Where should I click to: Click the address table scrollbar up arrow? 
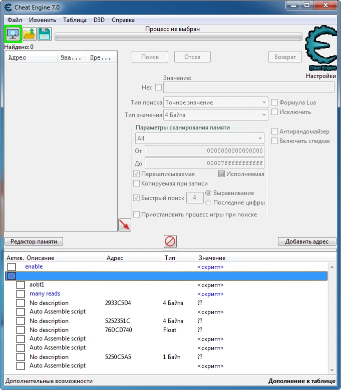pos(332,267)
